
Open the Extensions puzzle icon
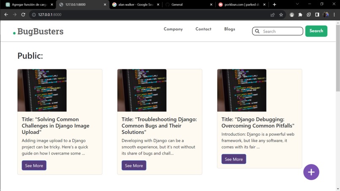(x=300, y=14)
